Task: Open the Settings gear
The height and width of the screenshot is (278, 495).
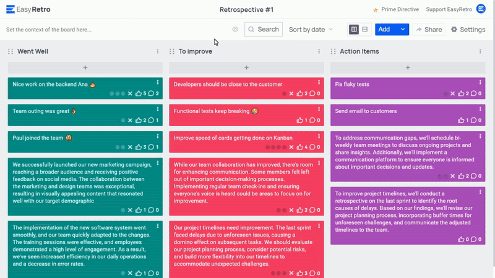Action: click(468, 30)
